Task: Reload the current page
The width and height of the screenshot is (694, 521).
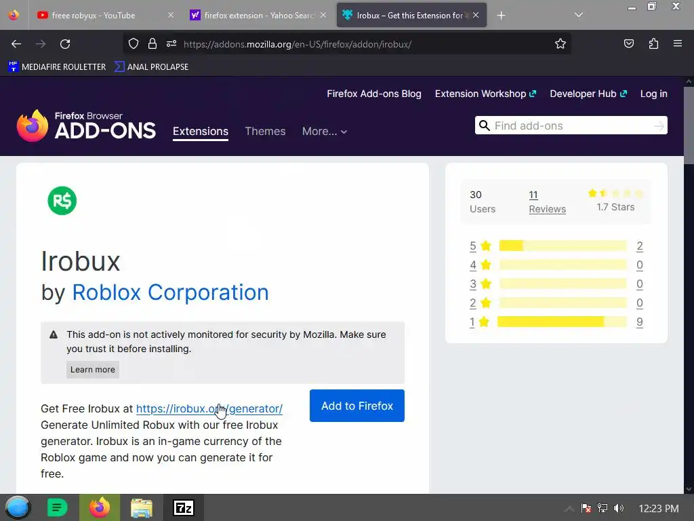Action: tap(65, 44)
